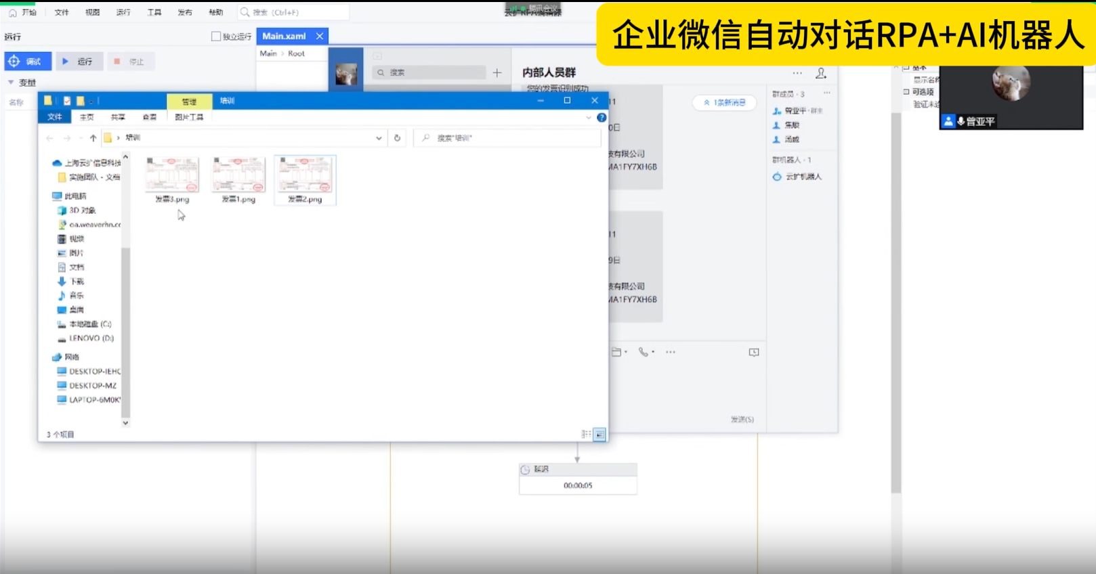The width and height of the screenshot is (1096, 574).
Task: Open the add member icon in 内部人员群
Action: (x=821, y=73)
